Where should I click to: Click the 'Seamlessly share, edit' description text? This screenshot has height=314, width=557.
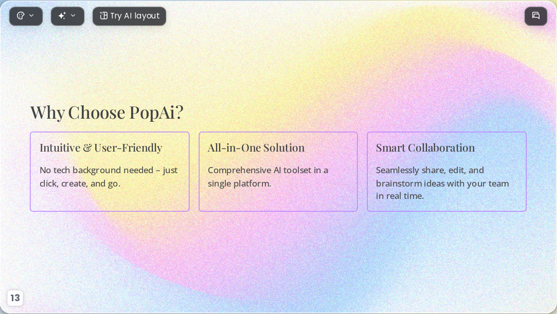(x=442, y=183)
